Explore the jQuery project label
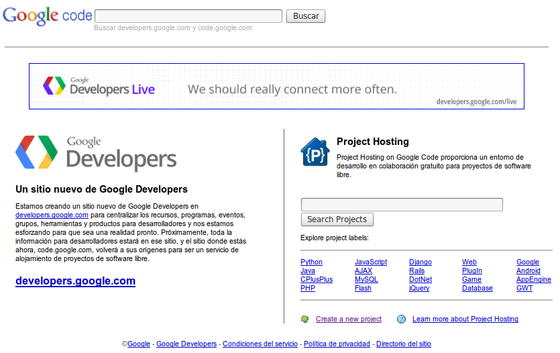The height and width of the screenshot is (353, 560). 419,288
